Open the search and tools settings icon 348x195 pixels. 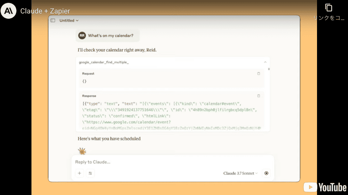[x=90, y=173]
